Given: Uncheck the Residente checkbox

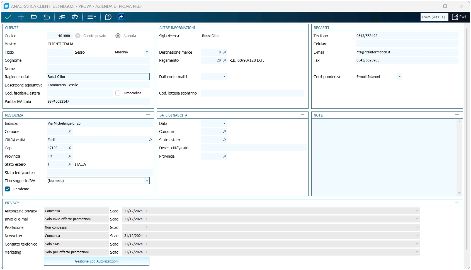Looking at the screenshot, I should [x=8, y=189].
